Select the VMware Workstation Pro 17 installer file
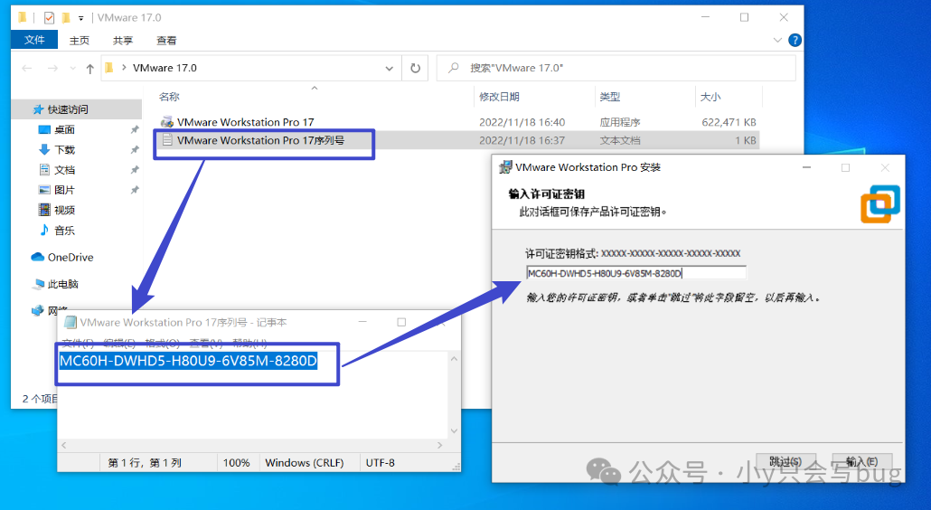 [245, 122]
